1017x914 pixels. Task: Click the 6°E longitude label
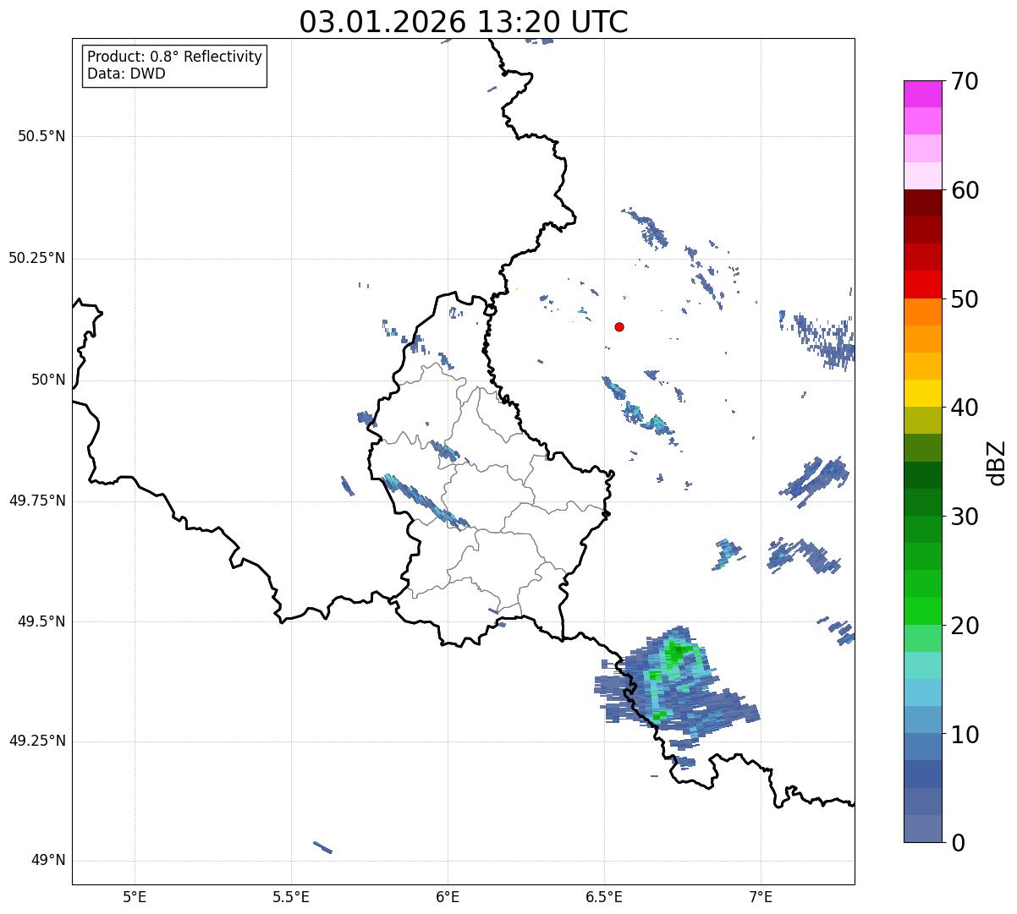point(448,896)
